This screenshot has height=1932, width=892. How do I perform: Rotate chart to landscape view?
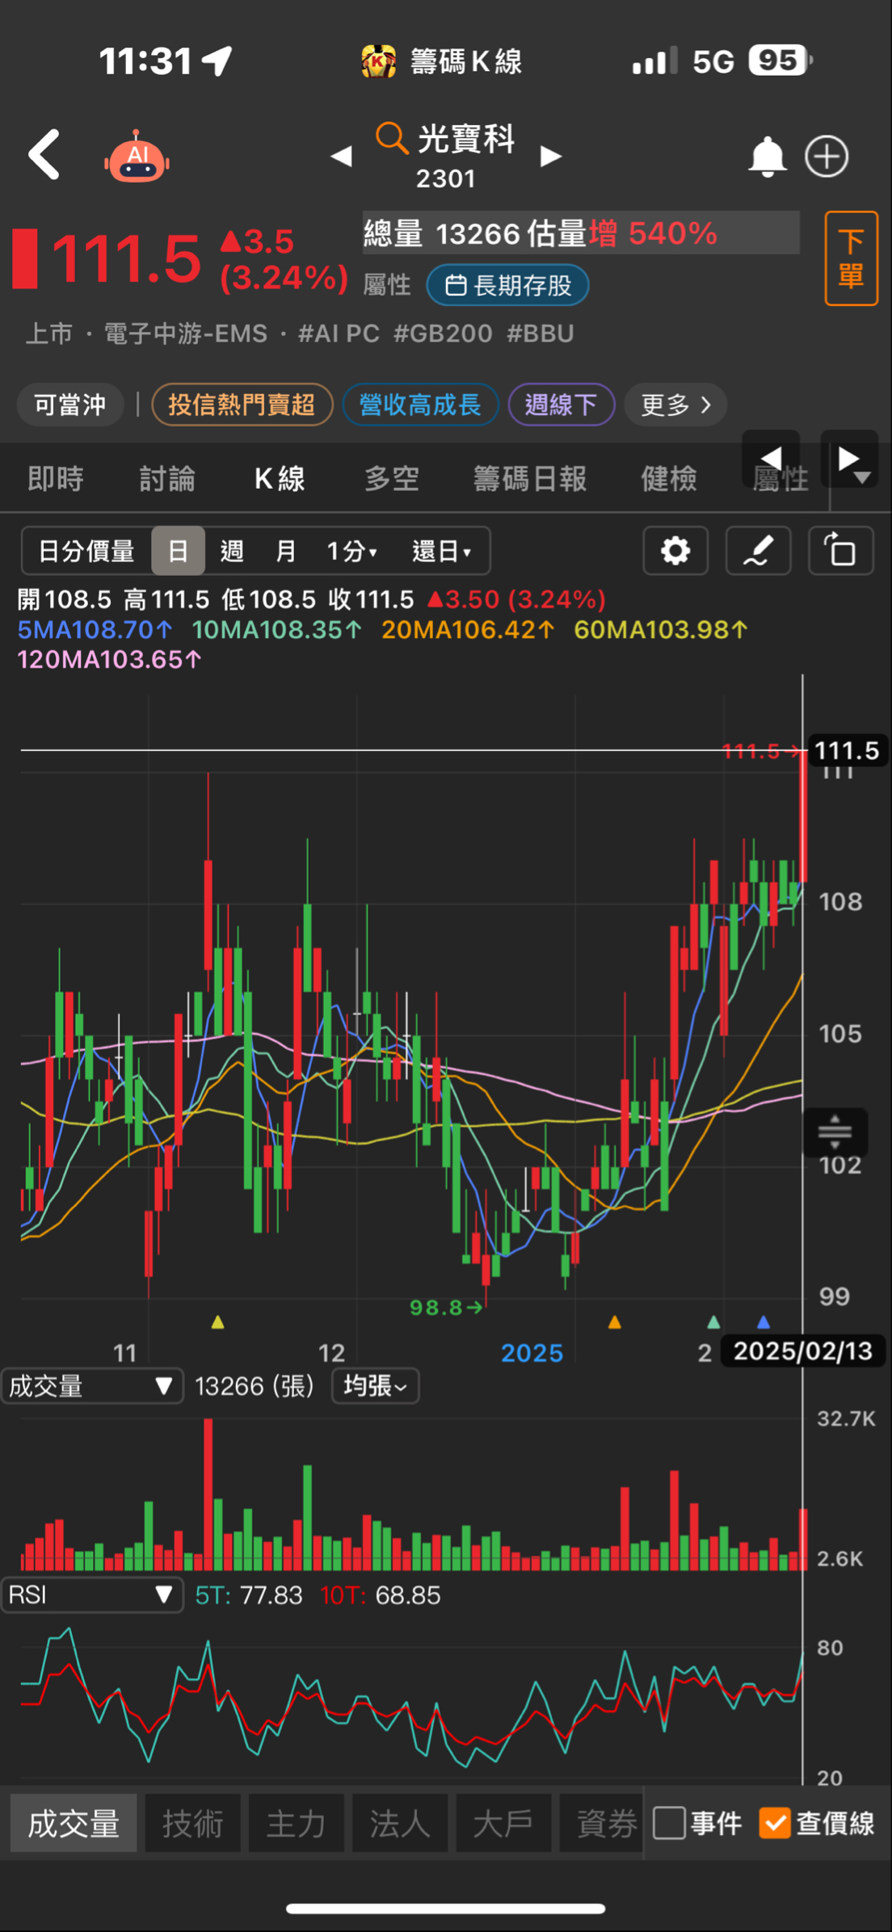[841, 551]
